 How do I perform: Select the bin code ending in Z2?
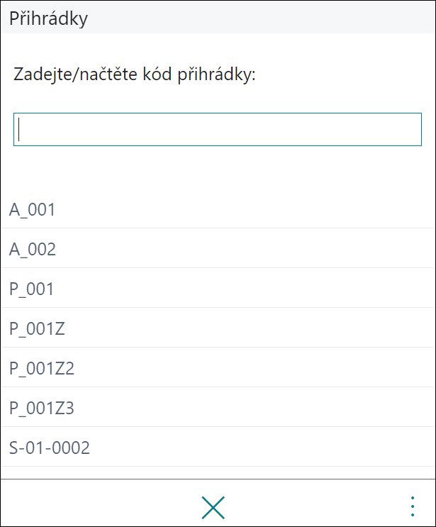click(x=218, y=367)
